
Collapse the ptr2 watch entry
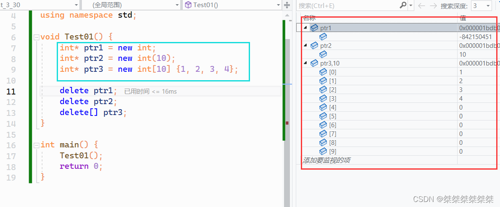click(305, 45)
